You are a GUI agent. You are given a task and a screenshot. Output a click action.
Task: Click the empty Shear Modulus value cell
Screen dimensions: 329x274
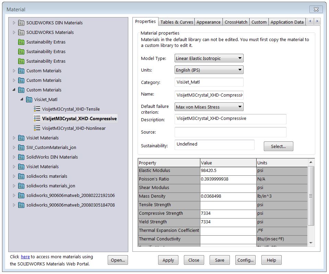coord(228,188)
